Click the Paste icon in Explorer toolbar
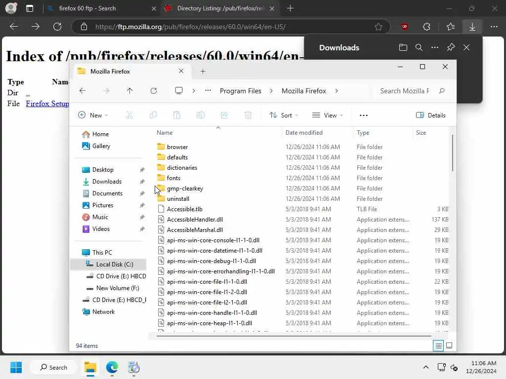Image resolution: width=506 pixels, height=379 pixels. [x=177, y=115]
